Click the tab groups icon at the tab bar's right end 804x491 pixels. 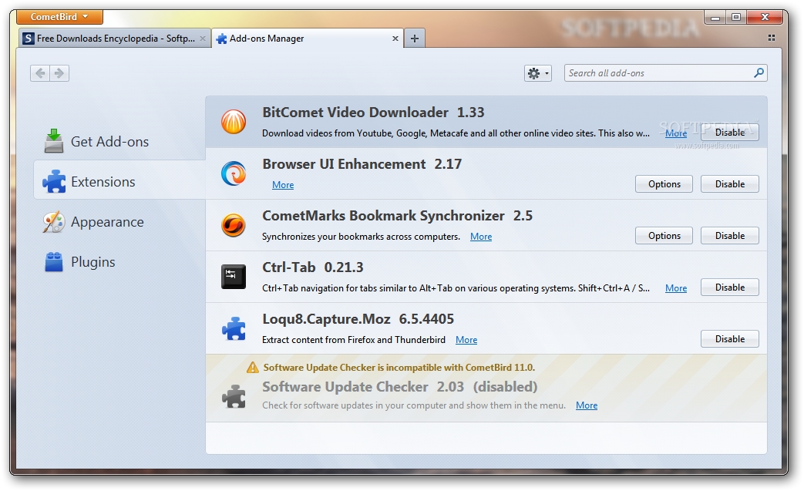(771, 38)
